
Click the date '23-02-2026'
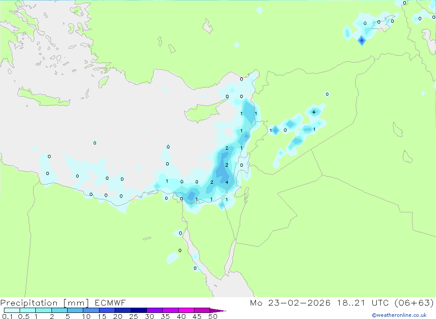[x=299, y=302]
